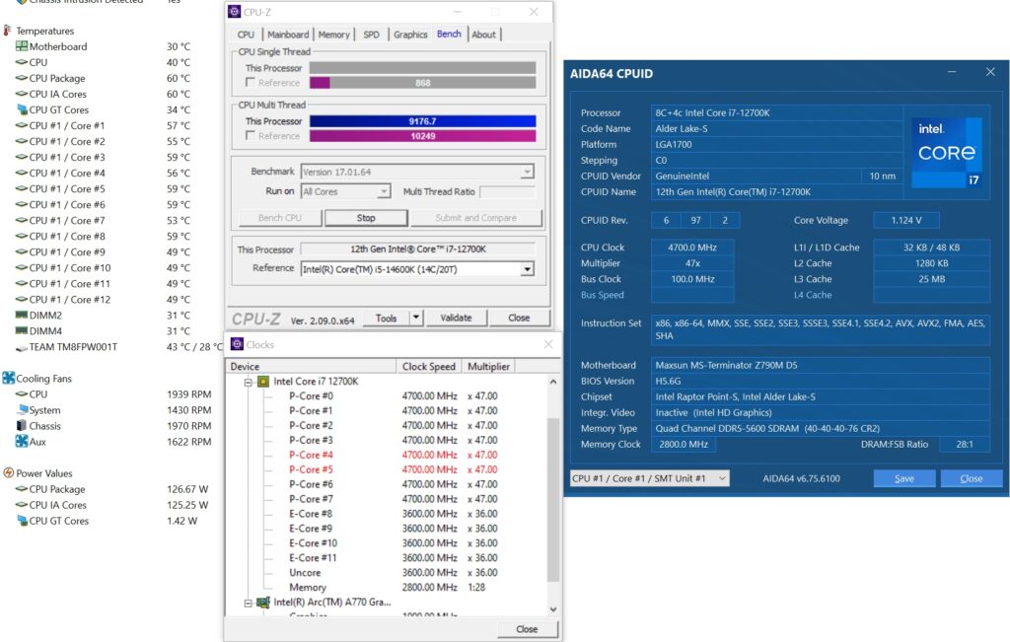This screenshot has height=642, width=1010.
Task: Click Close button in AIDA64 CPUID
Action: pyautogui.click(x=972, y=478)
